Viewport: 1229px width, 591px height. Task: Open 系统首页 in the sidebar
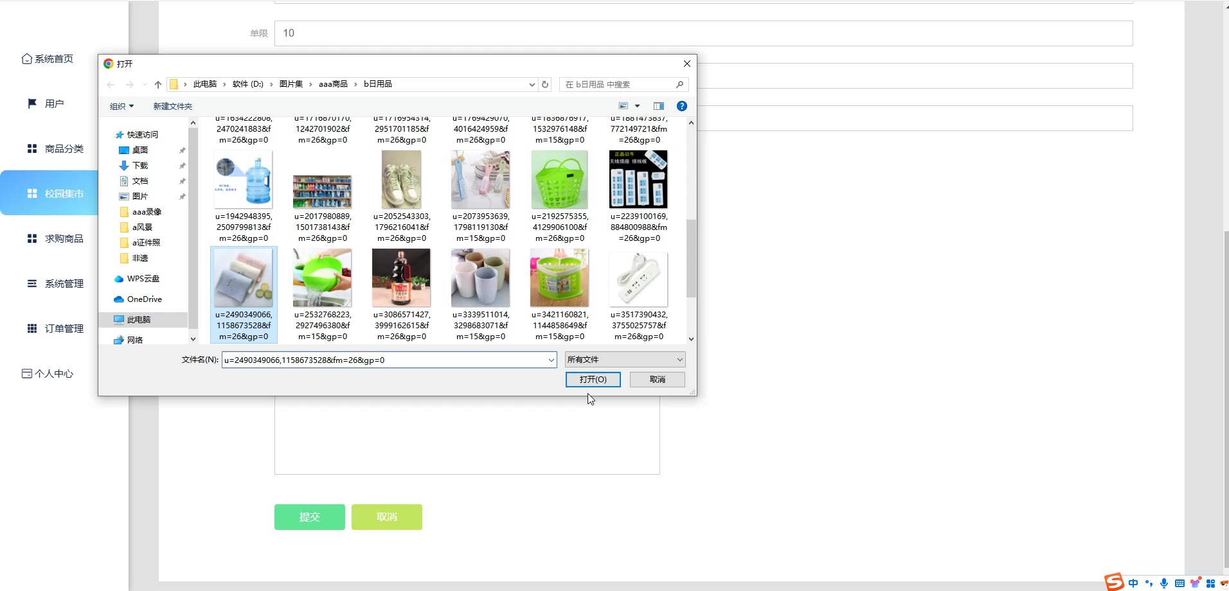pyautogui.click(x=48, y=59)
